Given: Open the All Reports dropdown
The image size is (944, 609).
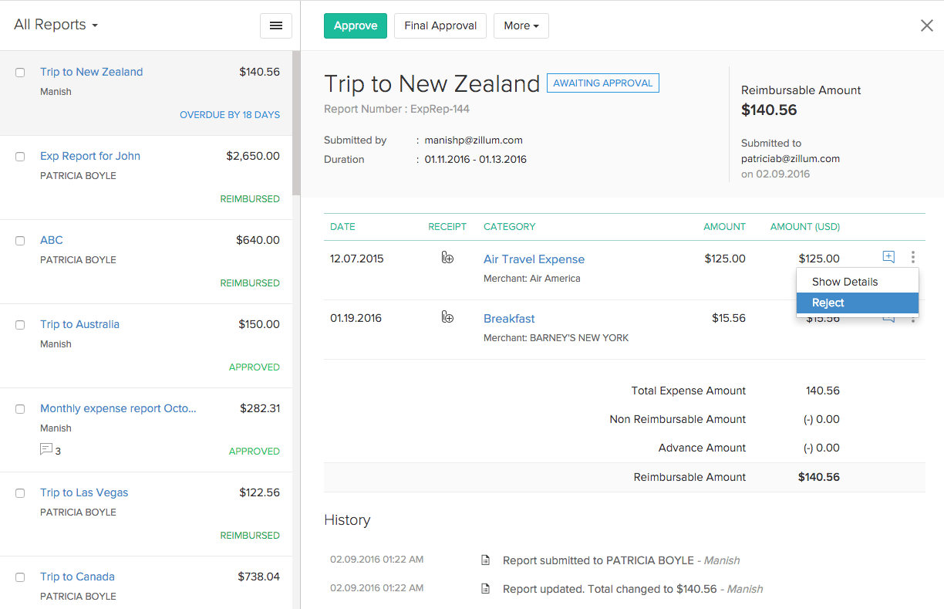Looking at the screenshot, I should pyautogui.click(x=56, y=24).
